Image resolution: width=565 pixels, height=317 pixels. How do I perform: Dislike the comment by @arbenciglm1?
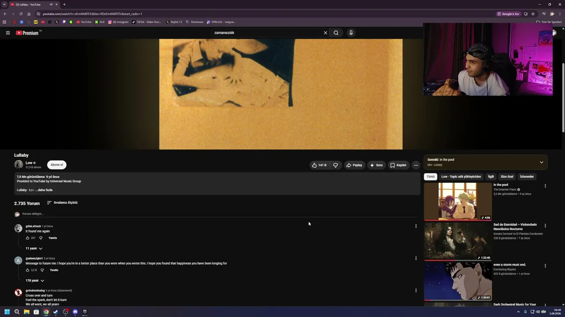pos(42,270)
